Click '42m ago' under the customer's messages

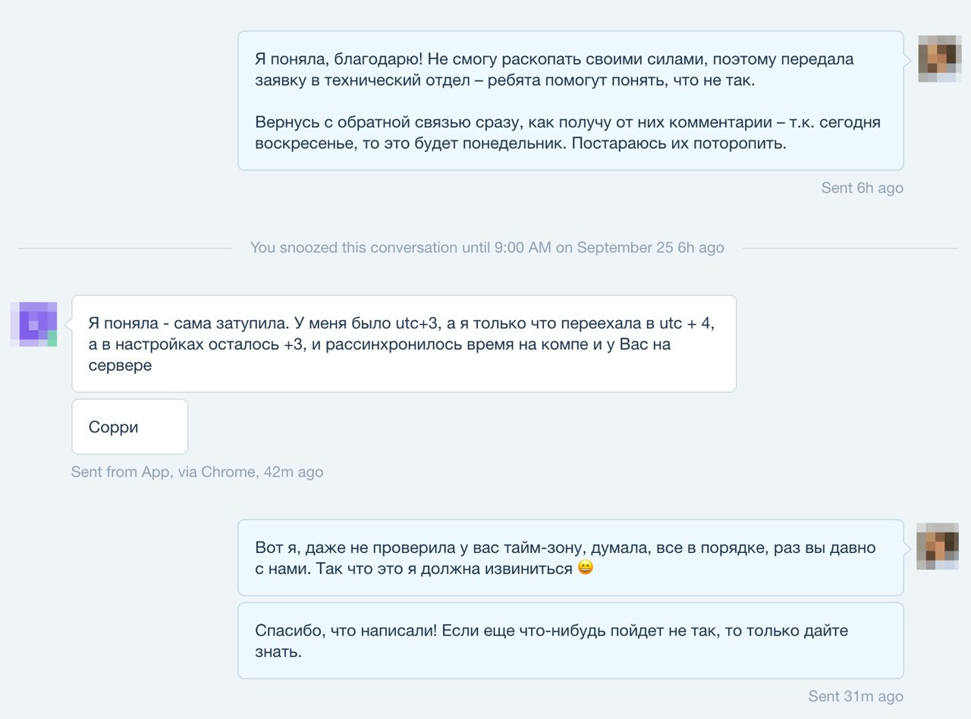click(x=294, y=472)
